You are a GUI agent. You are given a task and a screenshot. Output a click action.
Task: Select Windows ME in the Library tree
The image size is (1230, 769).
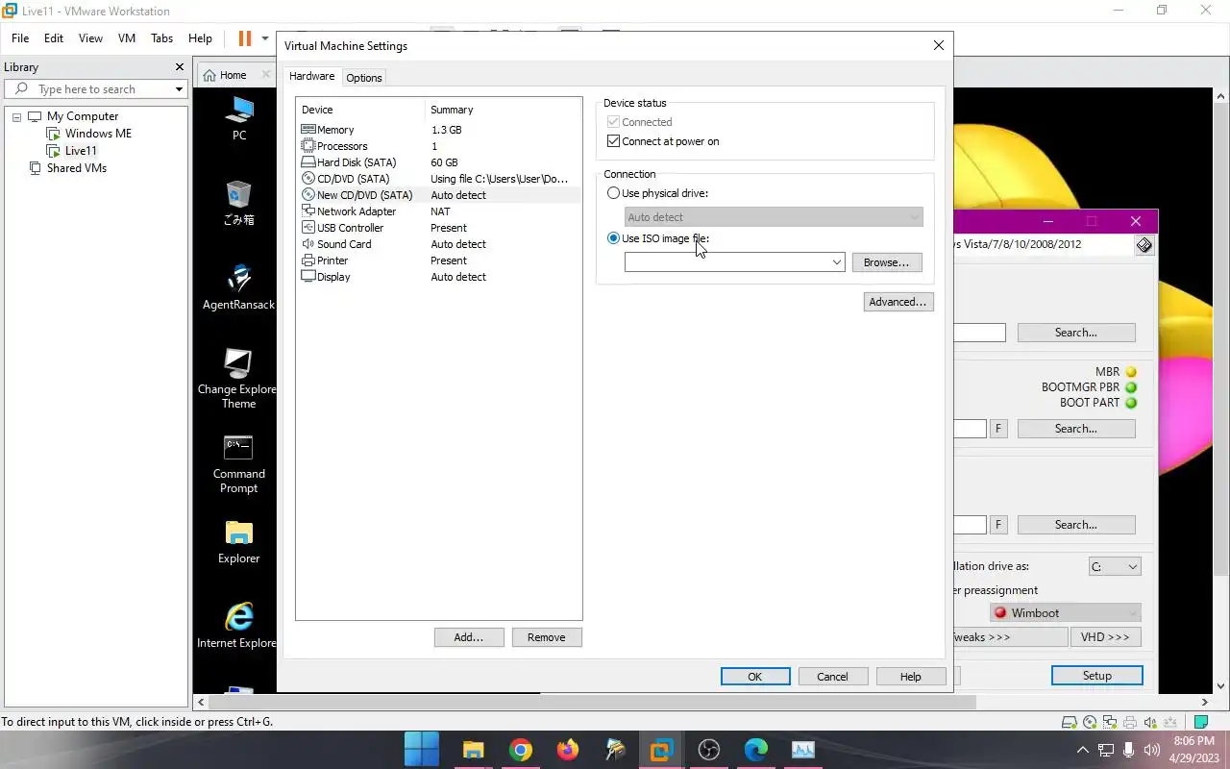coord(98,134)
